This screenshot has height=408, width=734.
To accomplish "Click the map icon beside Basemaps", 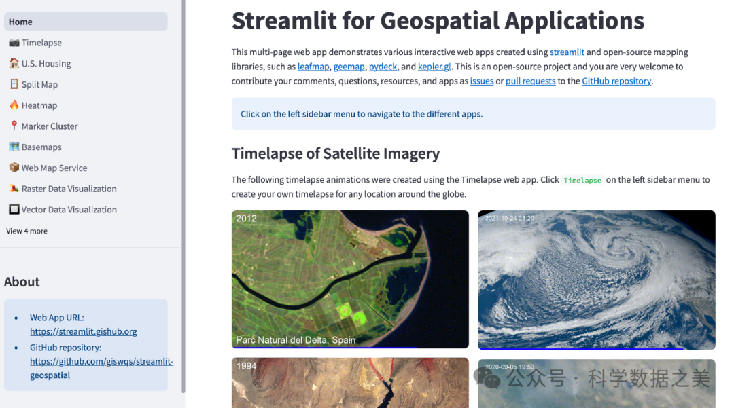I will click(x=14, y=147).
